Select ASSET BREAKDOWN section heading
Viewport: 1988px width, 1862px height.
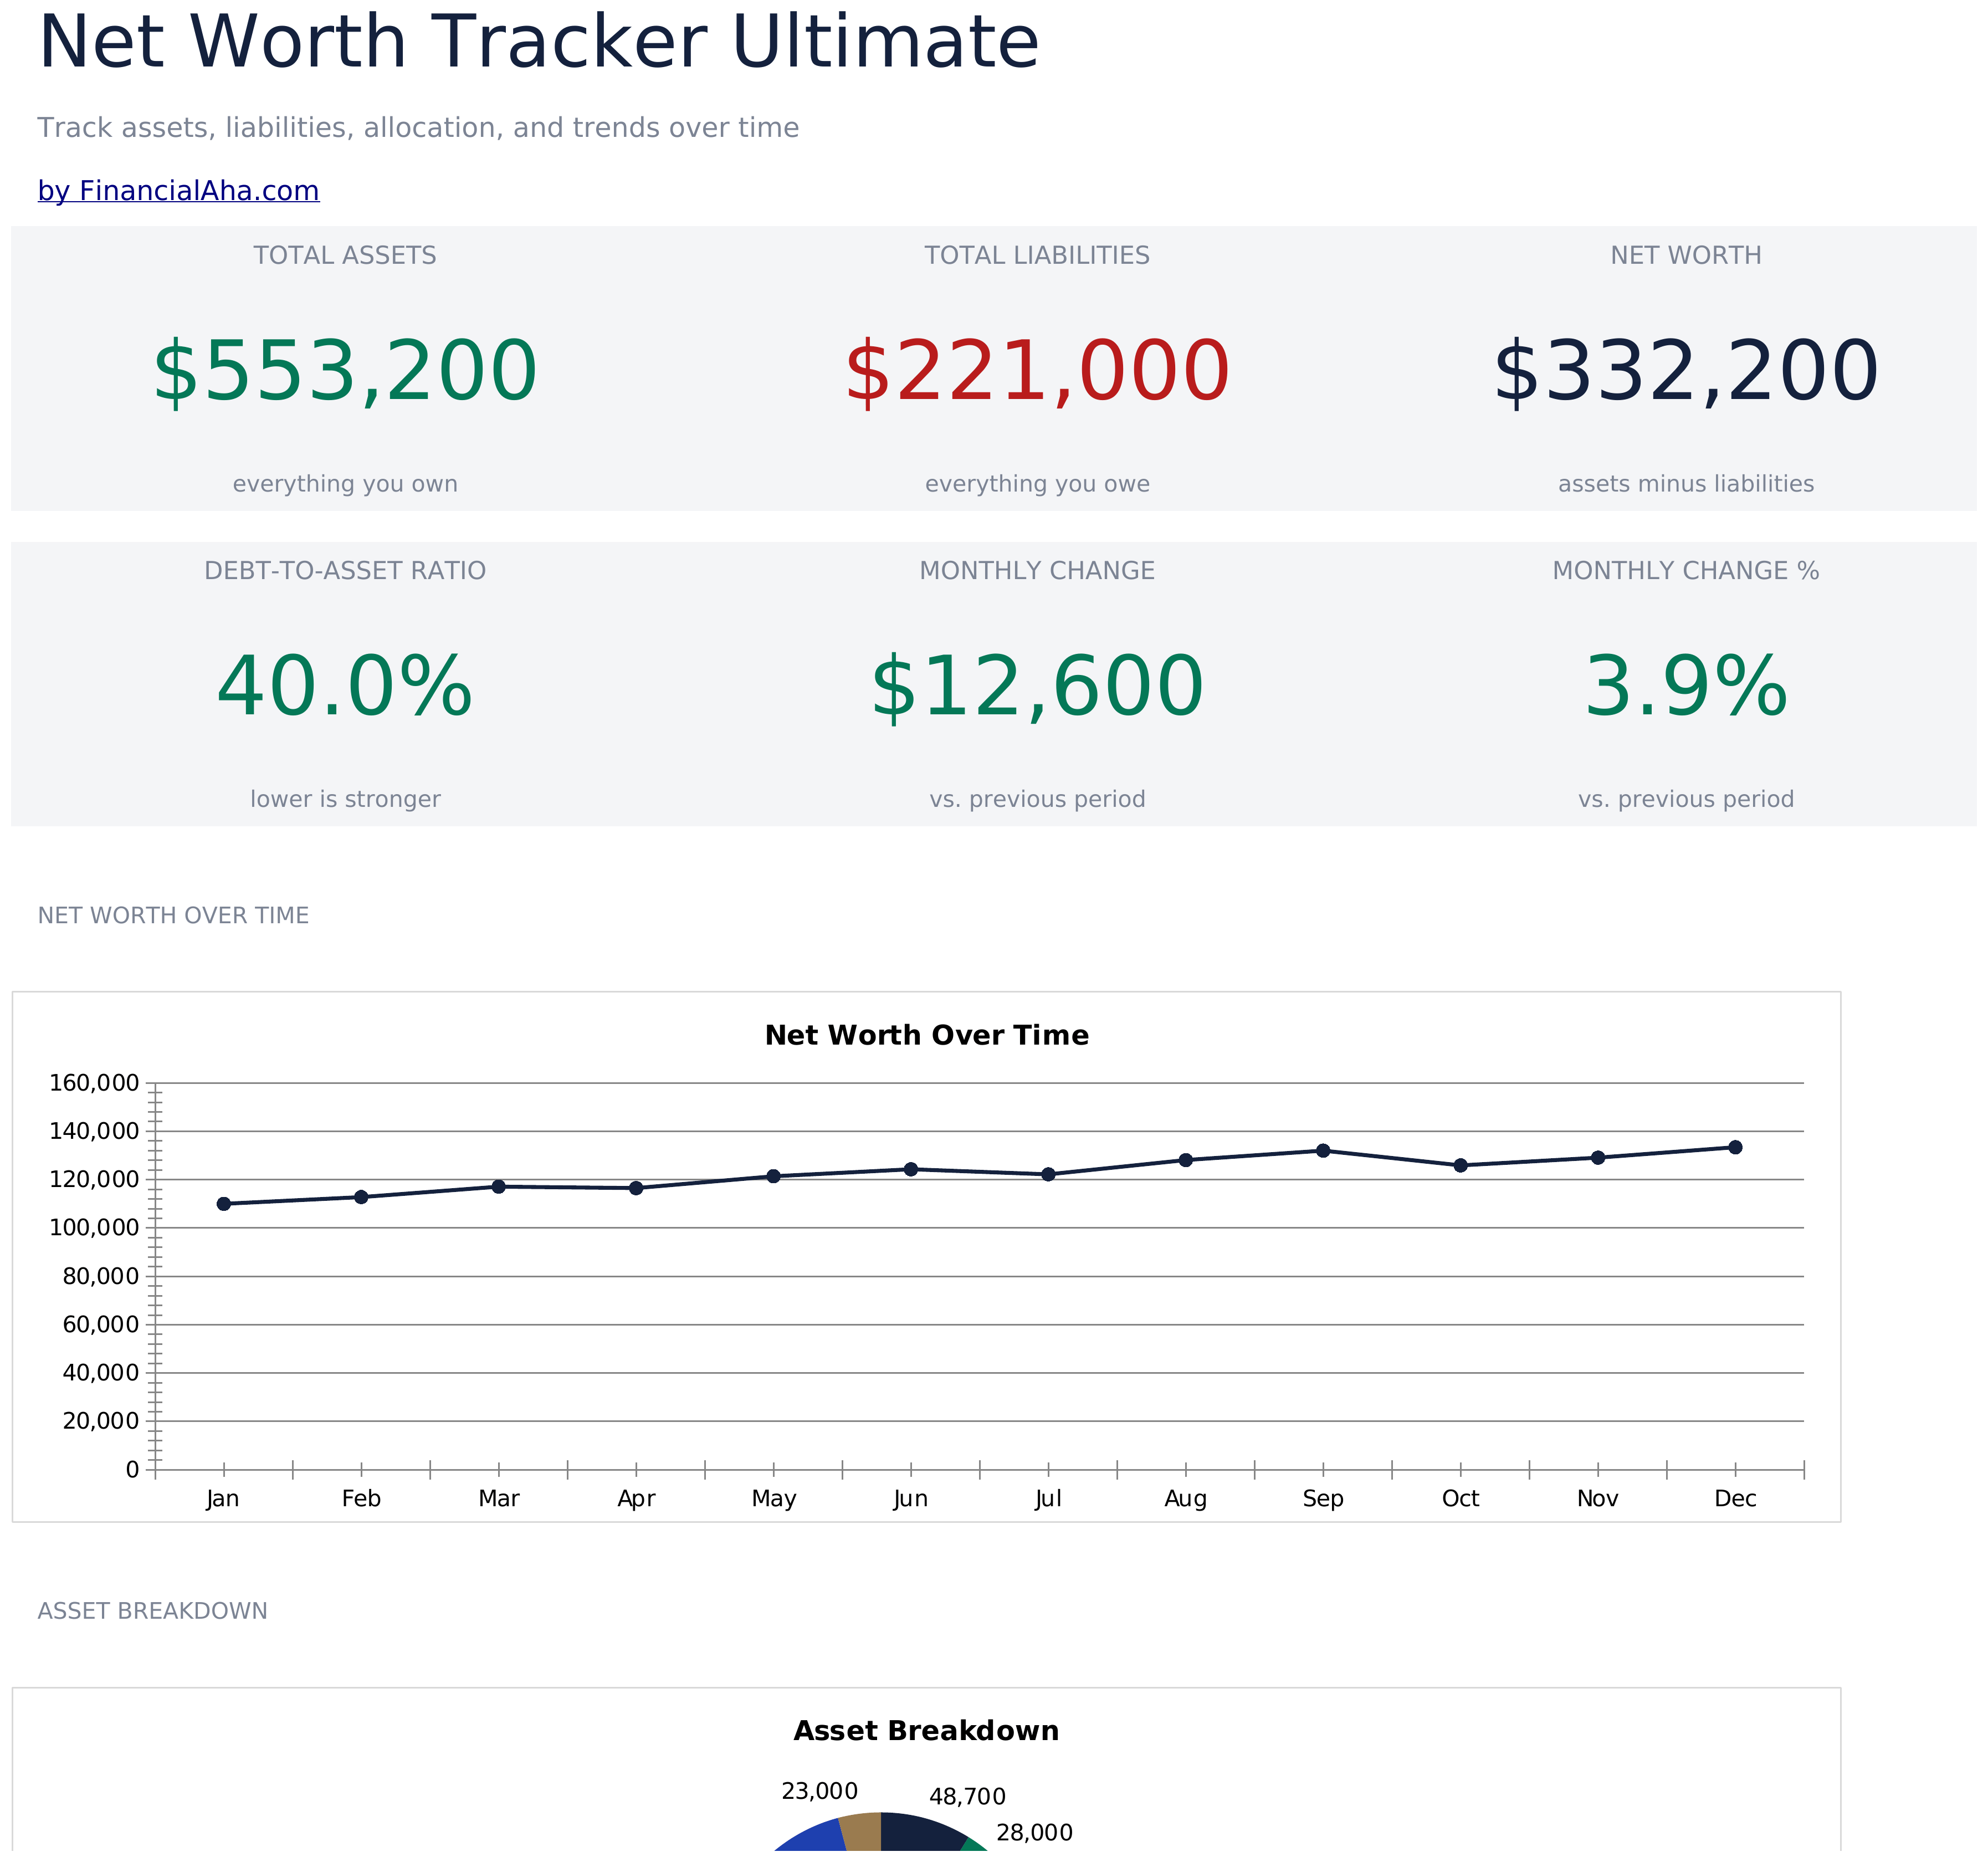152,1612
